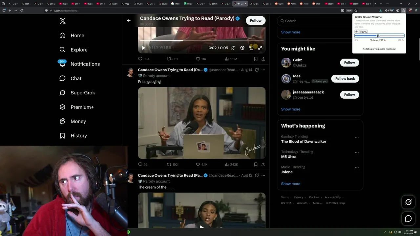Screen dimensions: 420x236
Task: Open Chat in the sidebar
Action: [70, 78]
